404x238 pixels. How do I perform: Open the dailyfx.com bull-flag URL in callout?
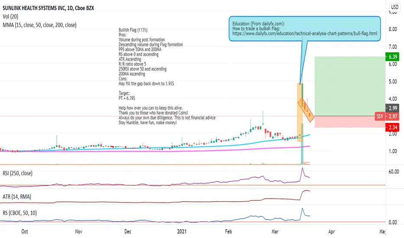click(305, 33)
